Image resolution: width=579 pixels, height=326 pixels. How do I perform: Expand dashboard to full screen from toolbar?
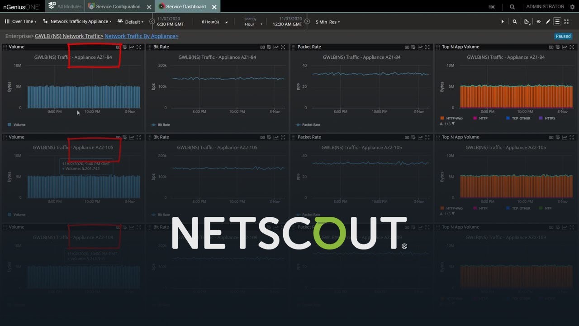tap(566, 22)
